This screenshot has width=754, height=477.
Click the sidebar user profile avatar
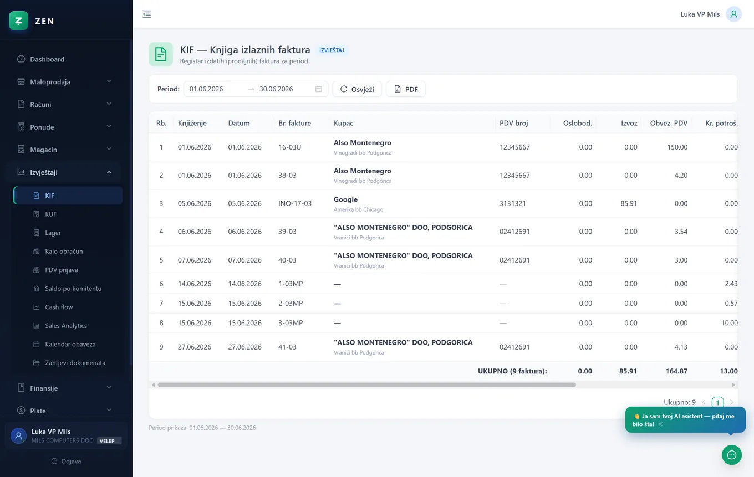[x=19, y=435]
